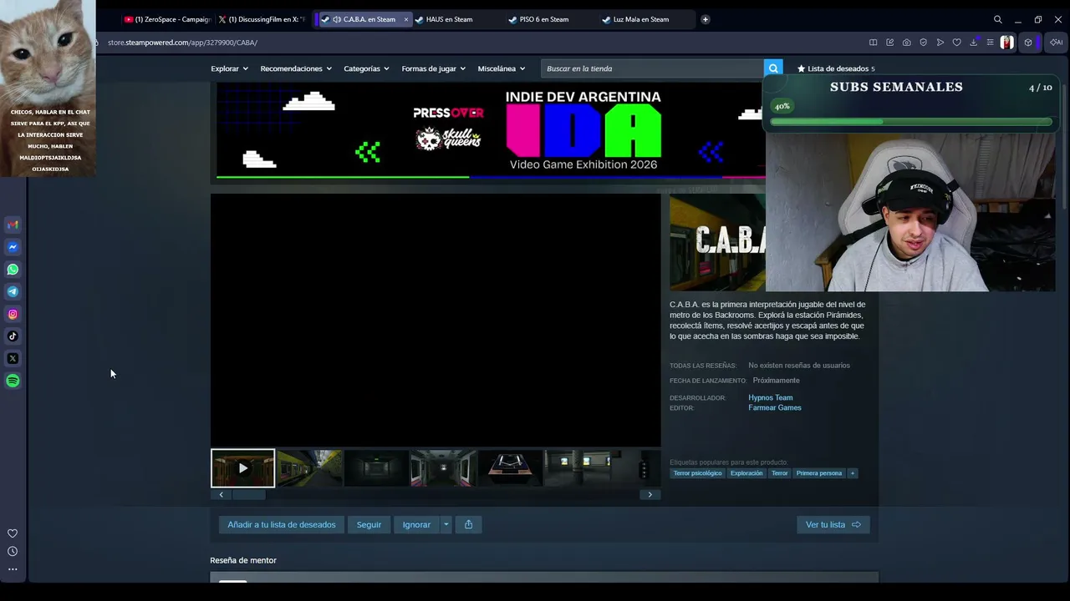Viewport: 1070px width, 601px height.
Task: Select the trailer video thumbnail
Action: 242,468
